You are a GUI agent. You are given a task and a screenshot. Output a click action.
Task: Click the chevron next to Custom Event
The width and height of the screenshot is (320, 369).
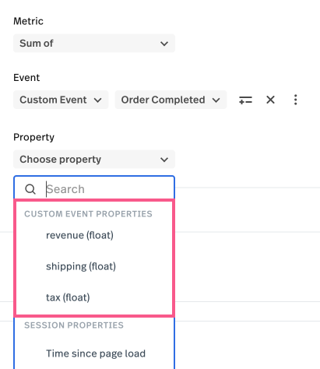(97, 100)
